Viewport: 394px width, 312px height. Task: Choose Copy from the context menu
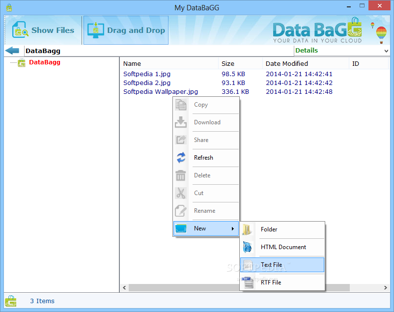206,105
